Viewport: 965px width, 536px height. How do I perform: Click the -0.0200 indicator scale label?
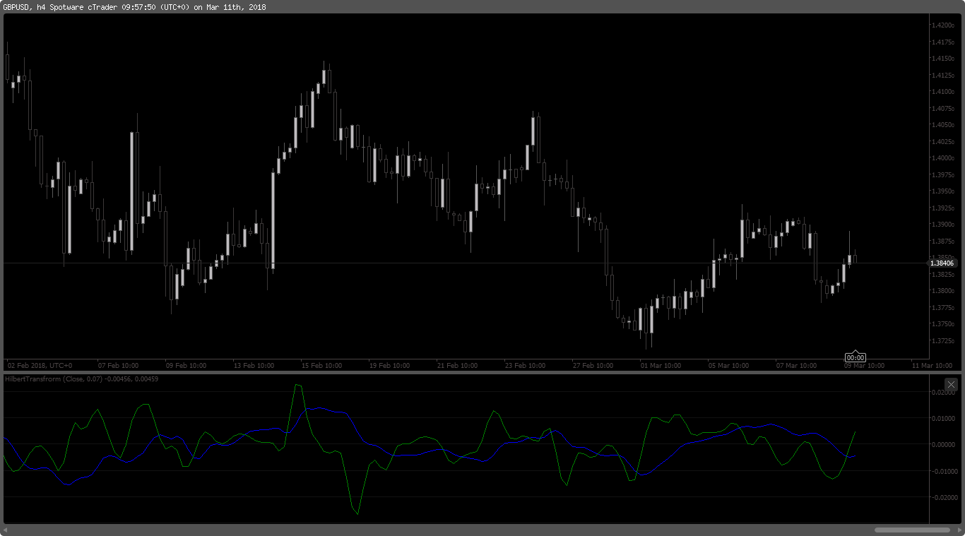[941, 497]
